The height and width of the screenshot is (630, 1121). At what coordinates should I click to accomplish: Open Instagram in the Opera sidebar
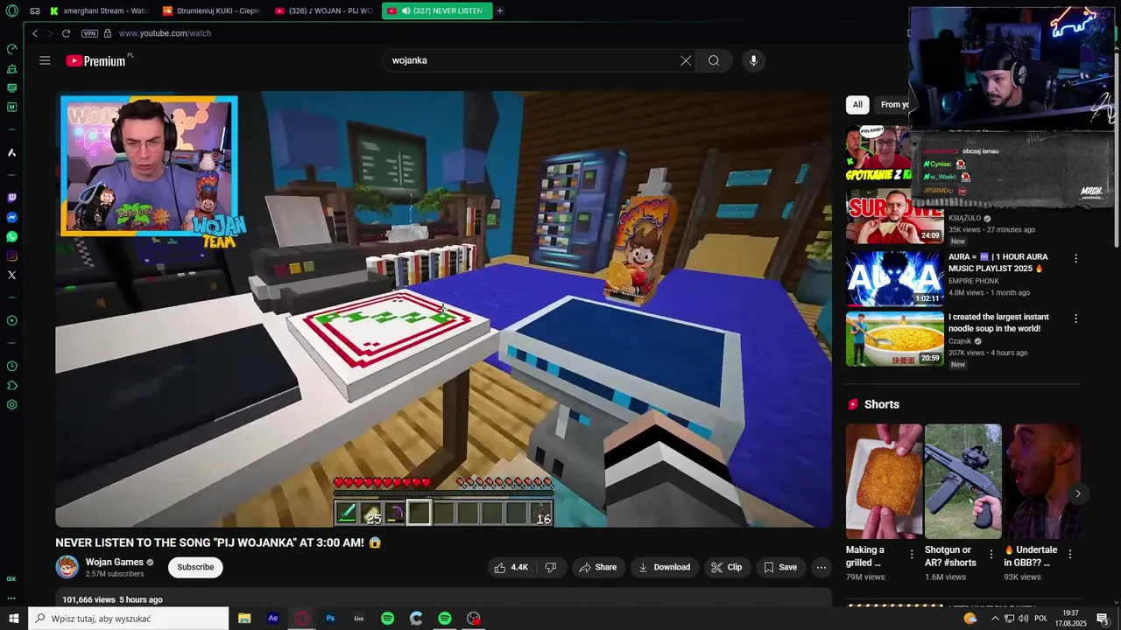coord(11,255)
